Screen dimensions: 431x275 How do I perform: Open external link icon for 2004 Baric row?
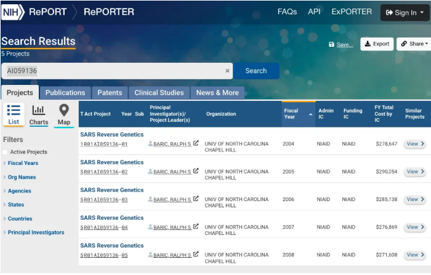click(196, 143)
